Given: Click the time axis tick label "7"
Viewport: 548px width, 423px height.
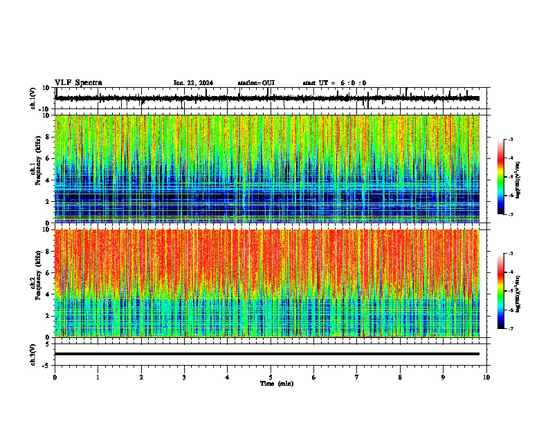Looking at the screenshot, I should tap(357, 377).
